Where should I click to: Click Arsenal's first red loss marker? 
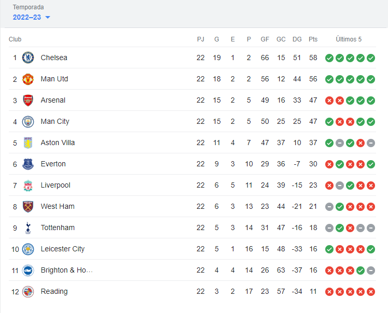pyautogui.click(x=329, y=100)
